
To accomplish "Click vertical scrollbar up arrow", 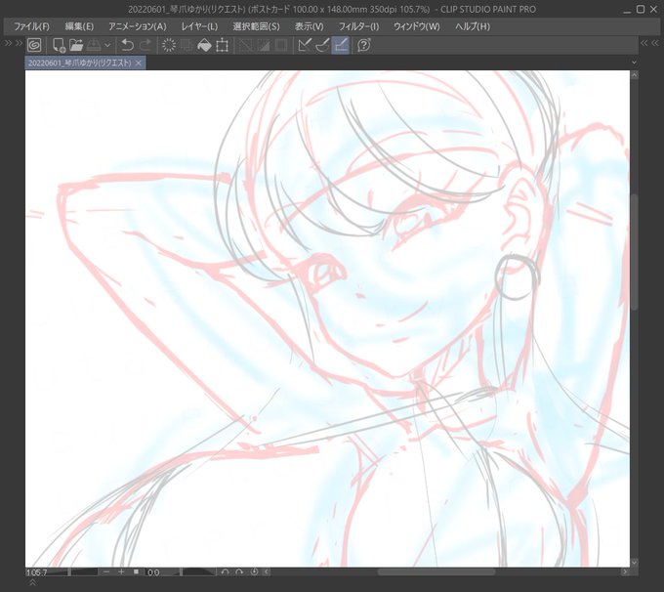I will point(635,75).
